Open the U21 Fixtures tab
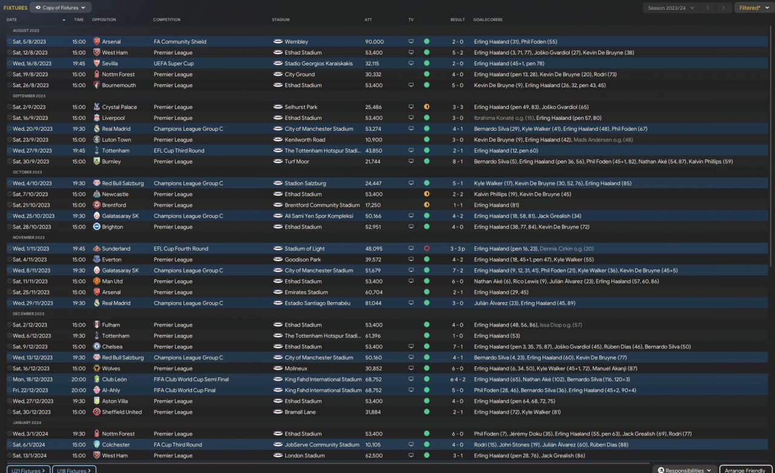 (x=28, y=470)
